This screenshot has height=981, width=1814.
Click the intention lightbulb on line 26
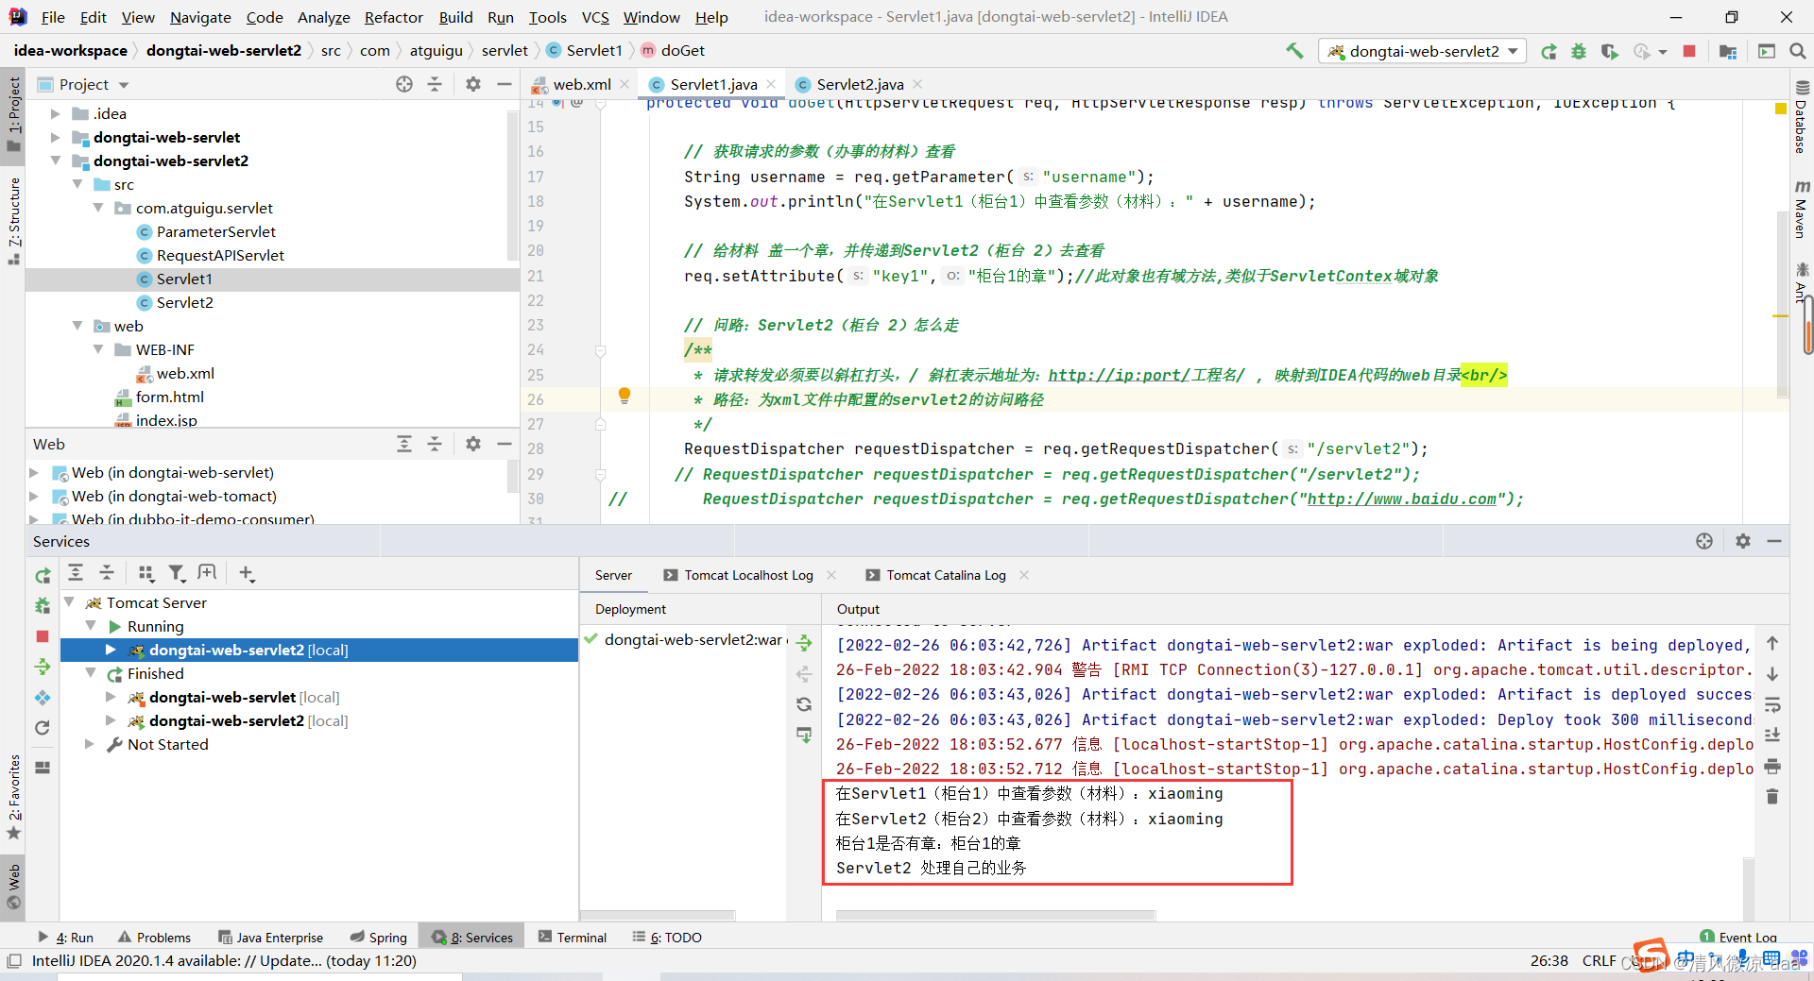[x=625, y=397]
